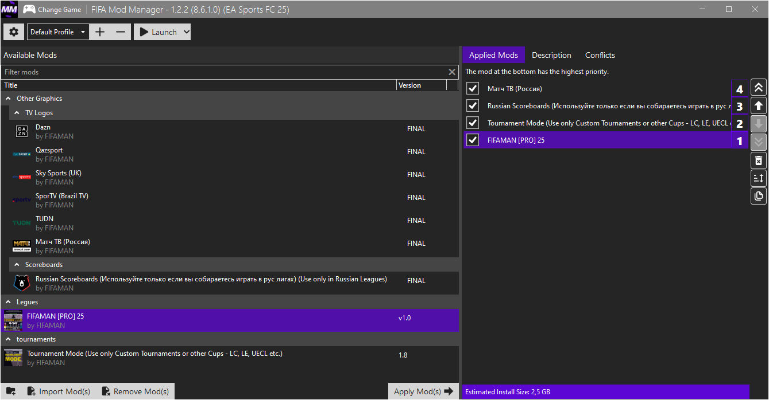Open the Description tab
This screenshot has height=400, width=769.
click(551, 55)
